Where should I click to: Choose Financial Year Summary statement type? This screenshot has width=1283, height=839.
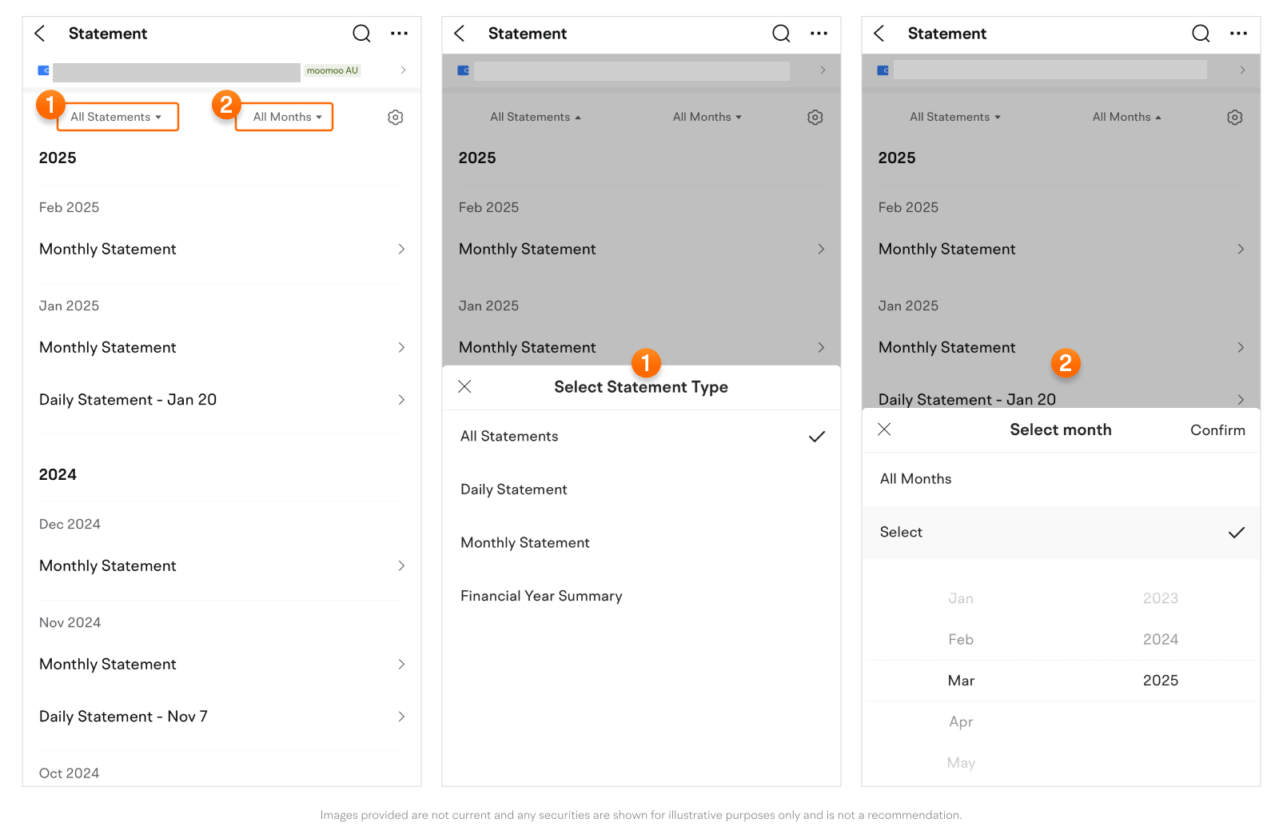(541, 596)
